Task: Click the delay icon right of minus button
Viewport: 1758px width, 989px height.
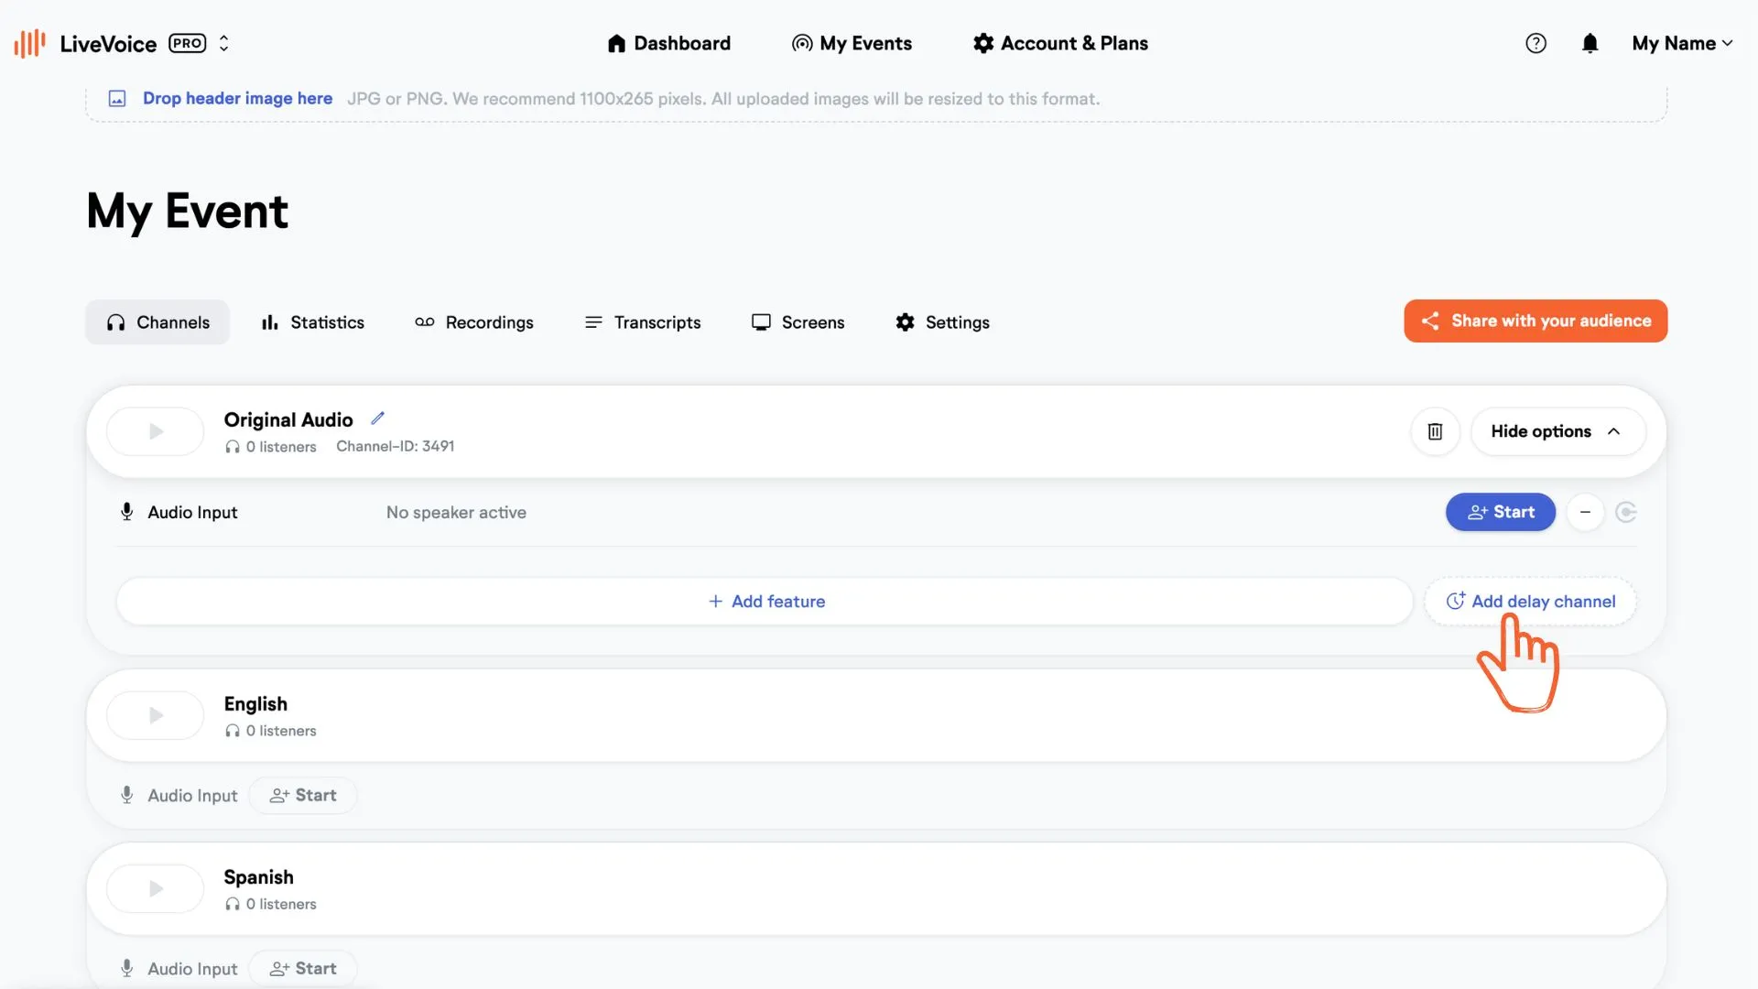Action: [1626, 513]
